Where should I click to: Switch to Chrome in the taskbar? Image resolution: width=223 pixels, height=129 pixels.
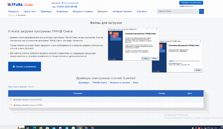point(80,128)
